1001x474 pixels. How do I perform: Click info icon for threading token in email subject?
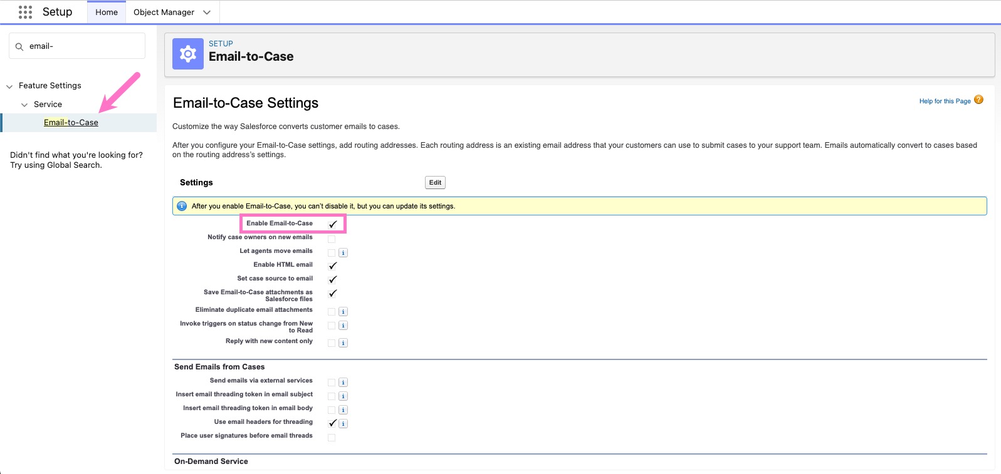[343, 396]
